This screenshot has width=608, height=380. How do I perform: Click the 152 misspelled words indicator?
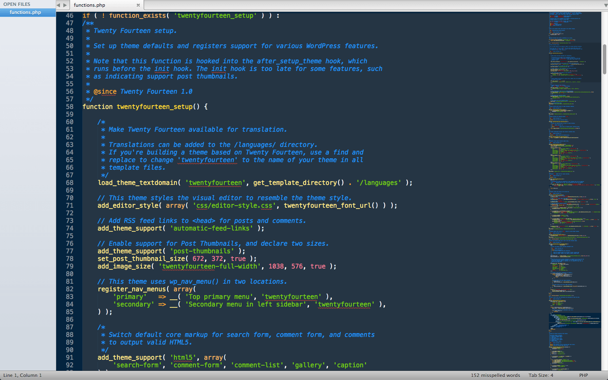click(495, 375)
